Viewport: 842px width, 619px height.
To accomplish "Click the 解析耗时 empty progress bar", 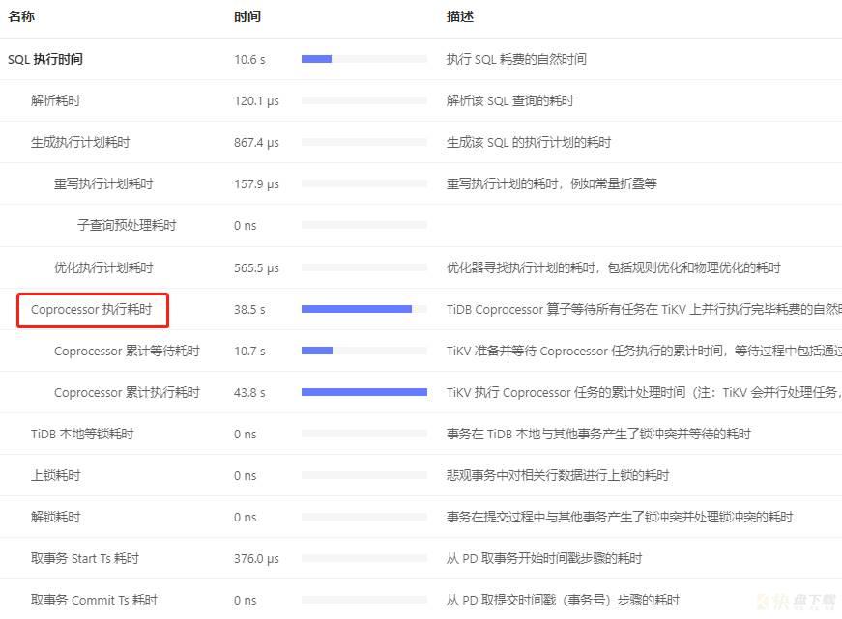I will (364, 100).
